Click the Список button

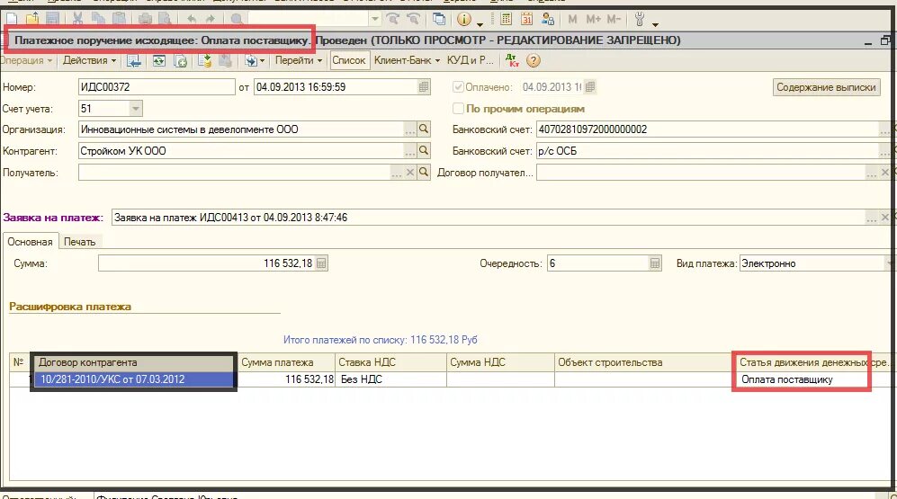pyautogui.click(x=348, y=60)
